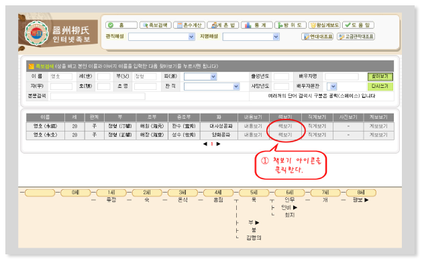
Task: Click the 계촌법 toolbar button
Action: pyautogui.click(x=223, y=25)
